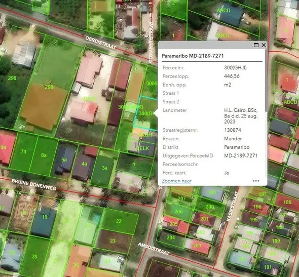Viewport: 299px width, 277px height.
Task: Select parcel 186 on the map
Action: (x=287, y=202)
